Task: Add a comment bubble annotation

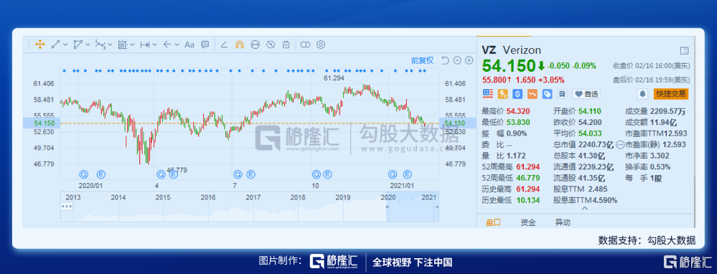Action: click(x=205, y=44)
